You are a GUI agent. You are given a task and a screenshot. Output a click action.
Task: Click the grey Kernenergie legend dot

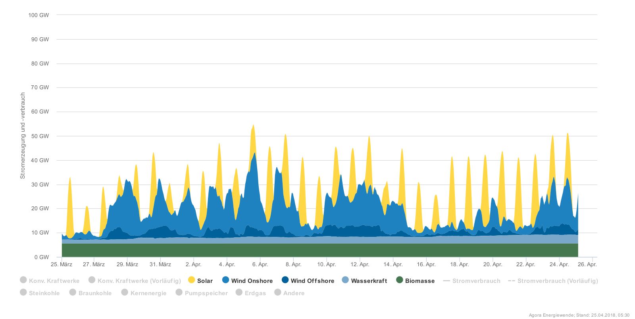coord(125,292)
